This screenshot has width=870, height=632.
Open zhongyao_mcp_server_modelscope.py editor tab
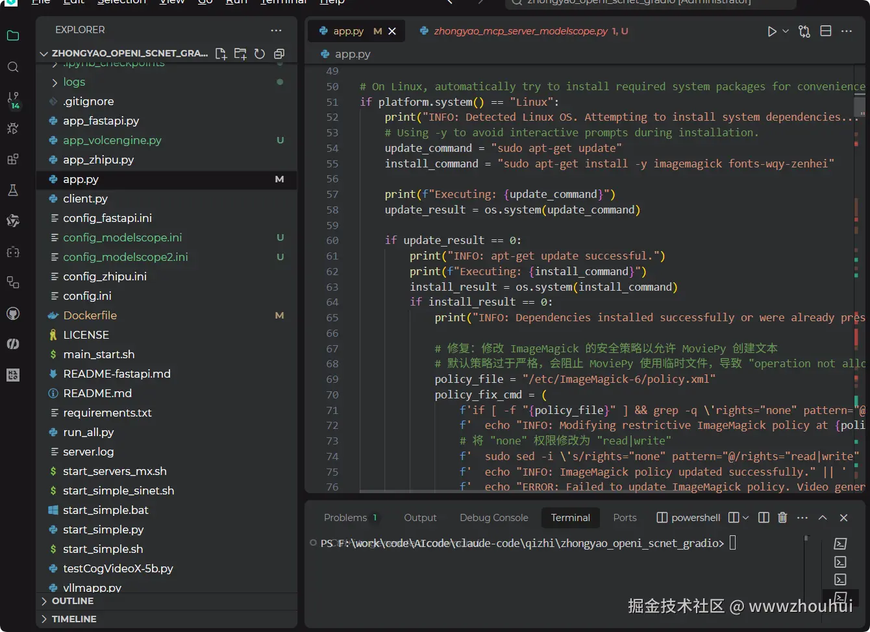[x=521, y=31]
